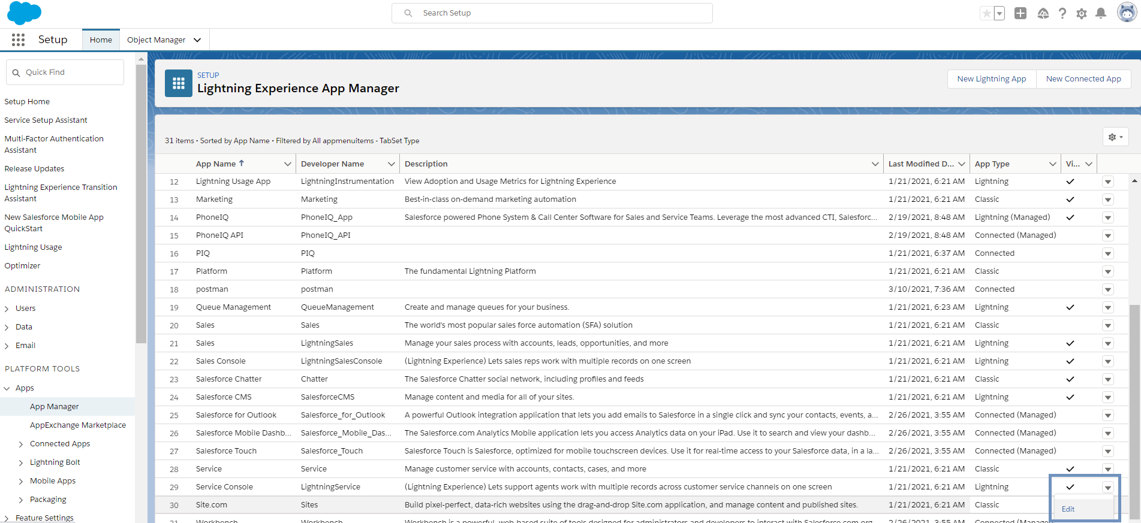Screen dimensions: 1141x523
Task: Expand the Users section in sidebar
Action: click(7, 309)
